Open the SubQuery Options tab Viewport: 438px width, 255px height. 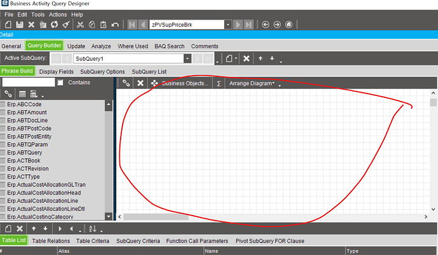point(102,72)
